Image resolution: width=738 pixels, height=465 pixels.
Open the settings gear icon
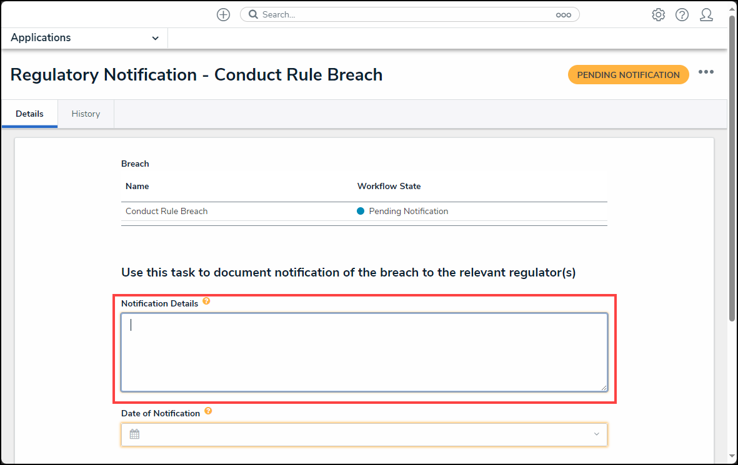click(x=658, y=15)
